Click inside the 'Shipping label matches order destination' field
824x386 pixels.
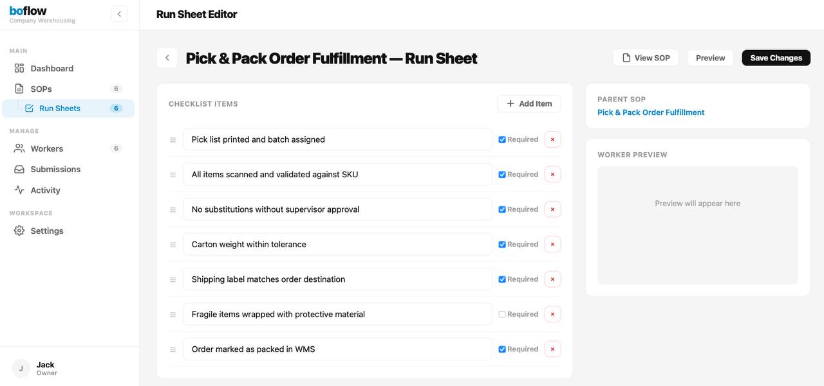click(x=337, y=279)
